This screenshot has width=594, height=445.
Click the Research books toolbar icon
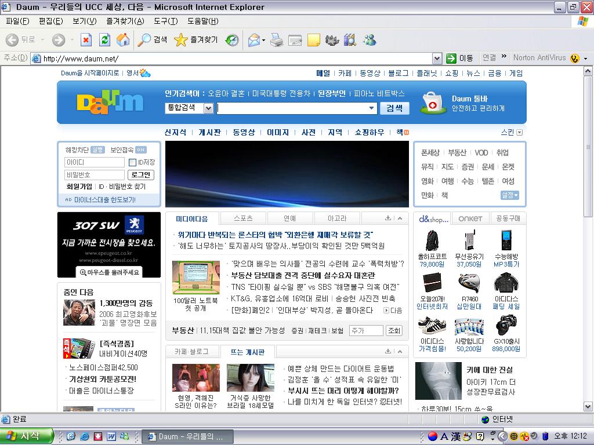point(350,40)
